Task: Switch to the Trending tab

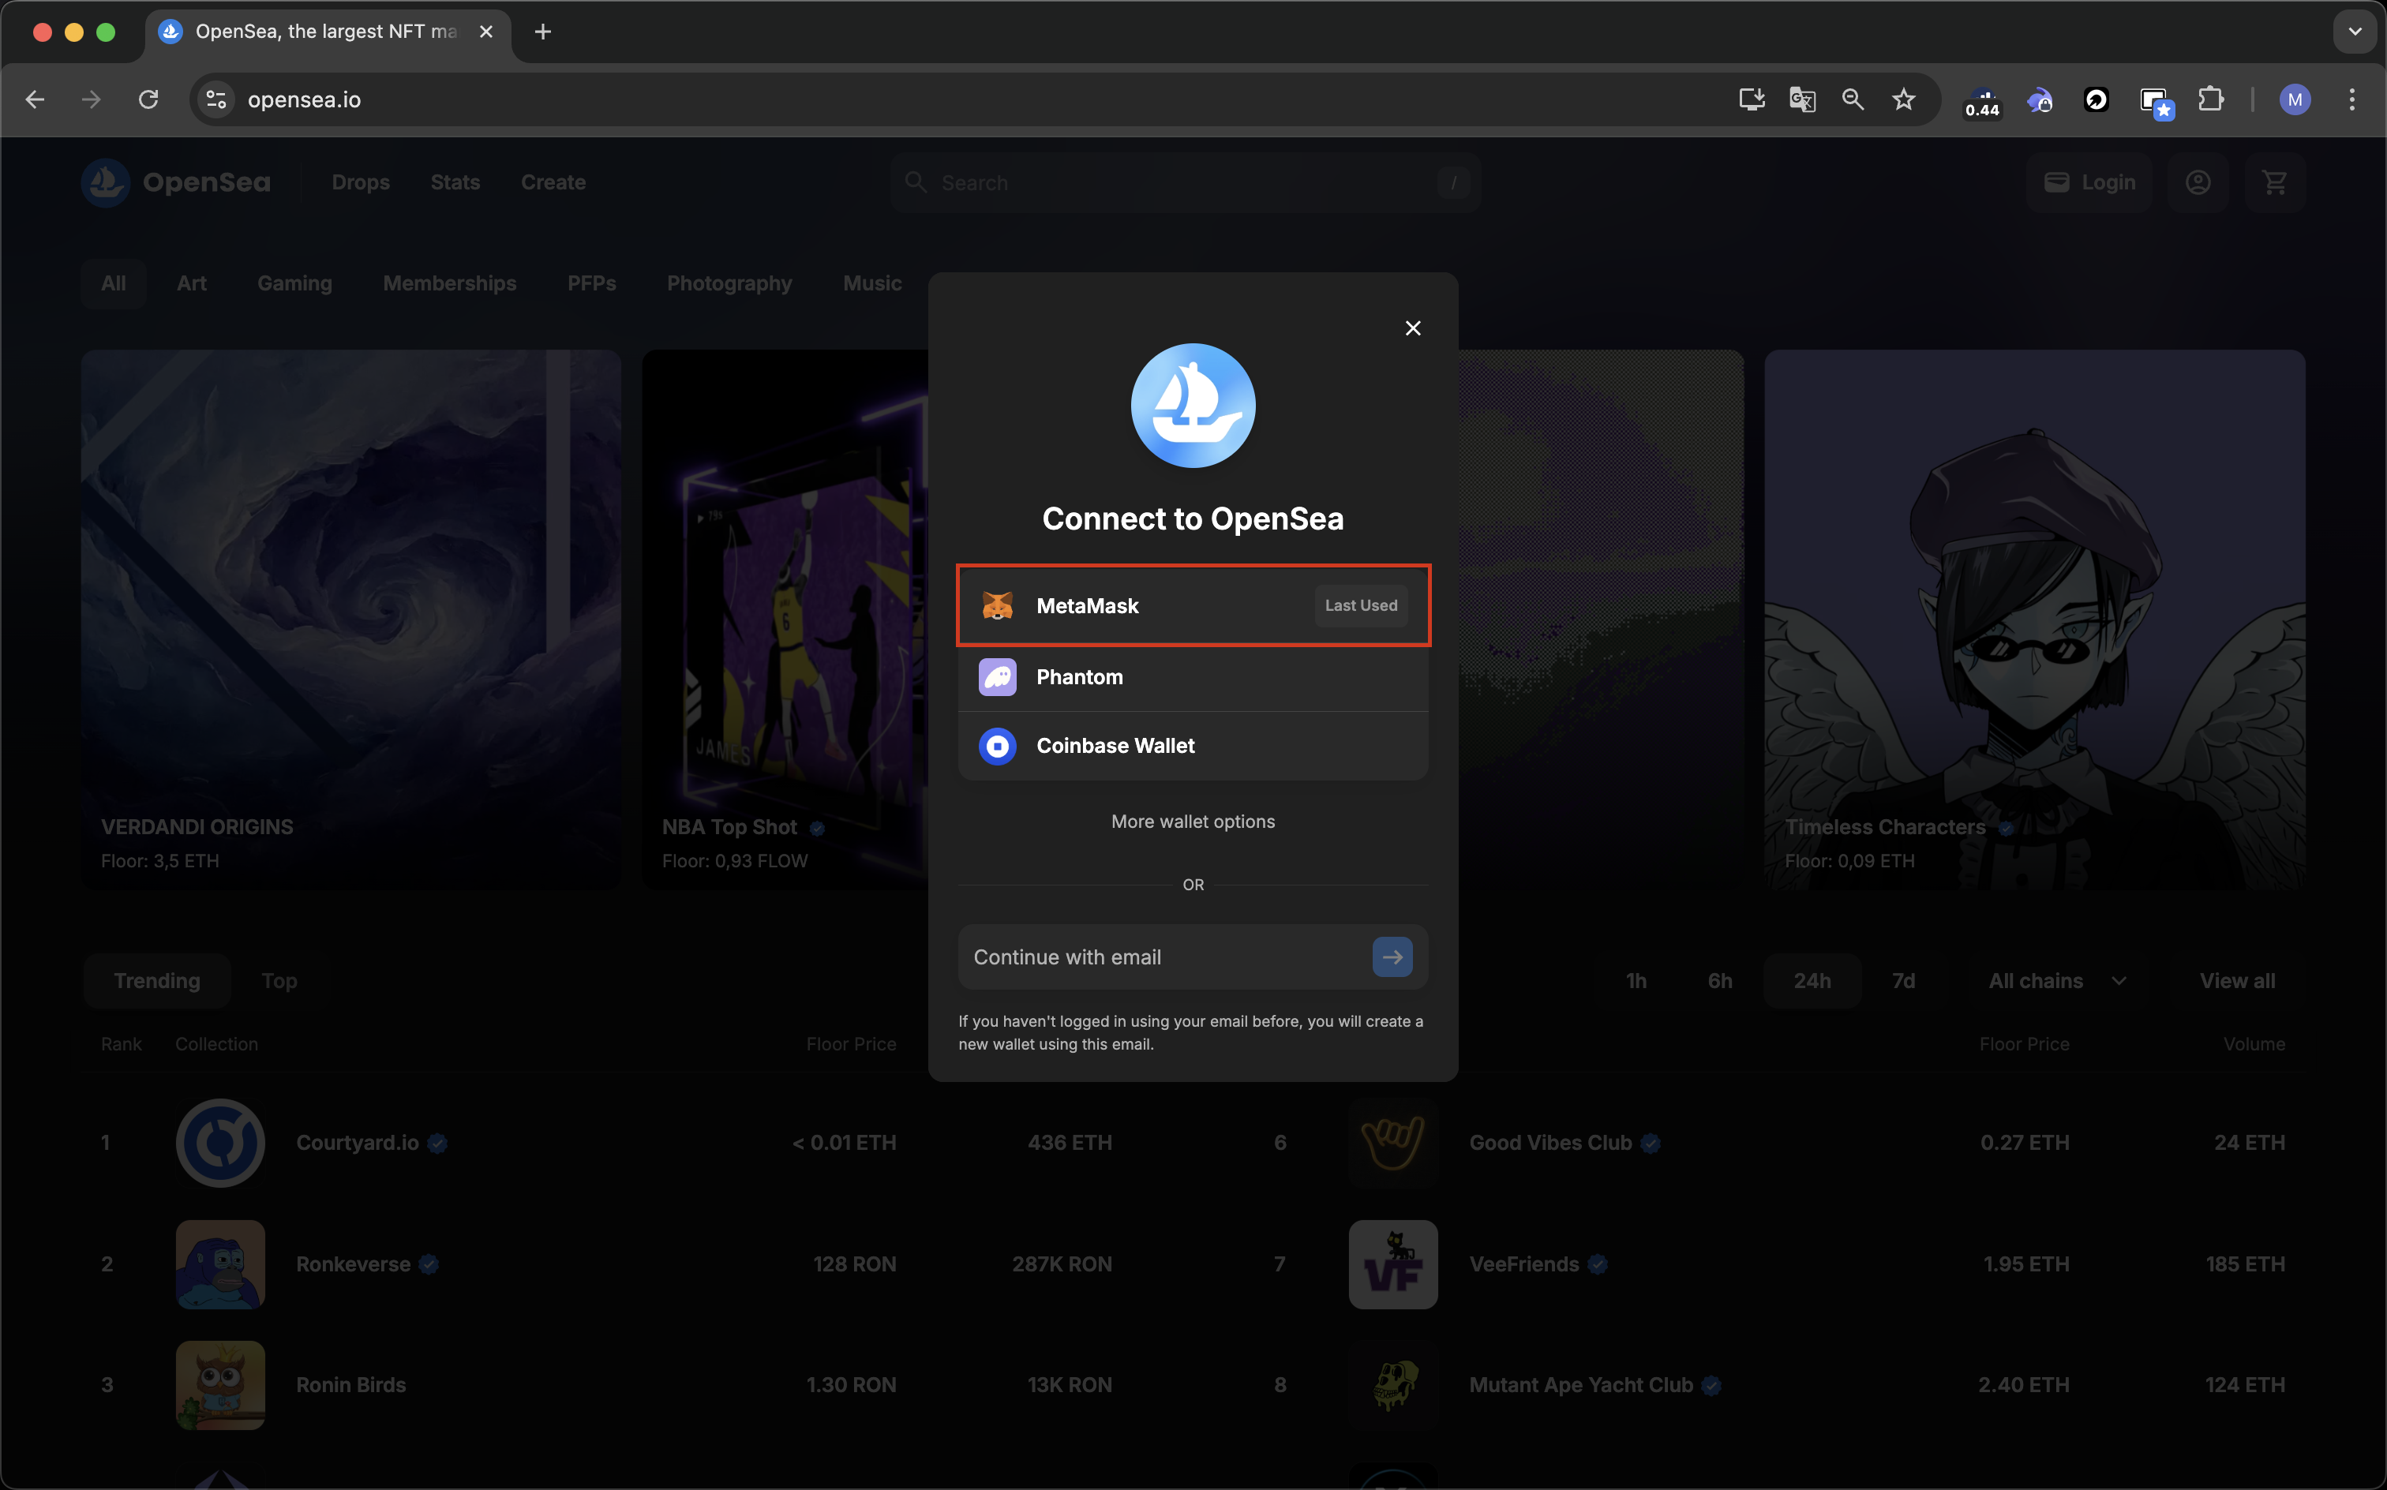Action: coord(157,980)
